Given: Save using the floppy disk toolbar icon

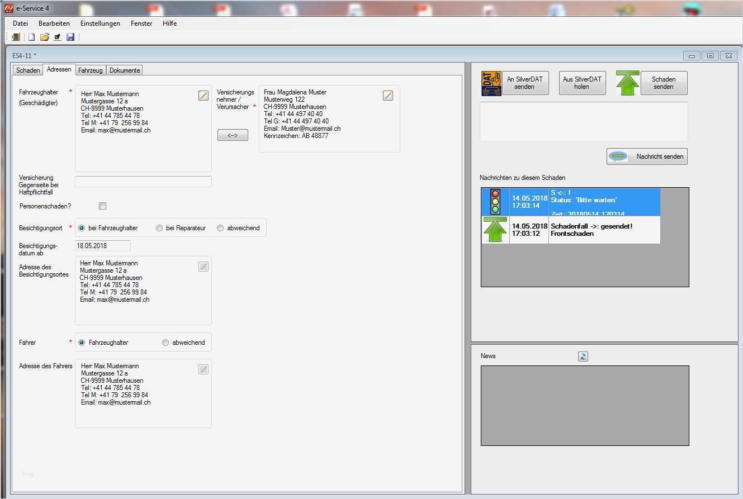Looking at the screenshot, I should point(70,37).
